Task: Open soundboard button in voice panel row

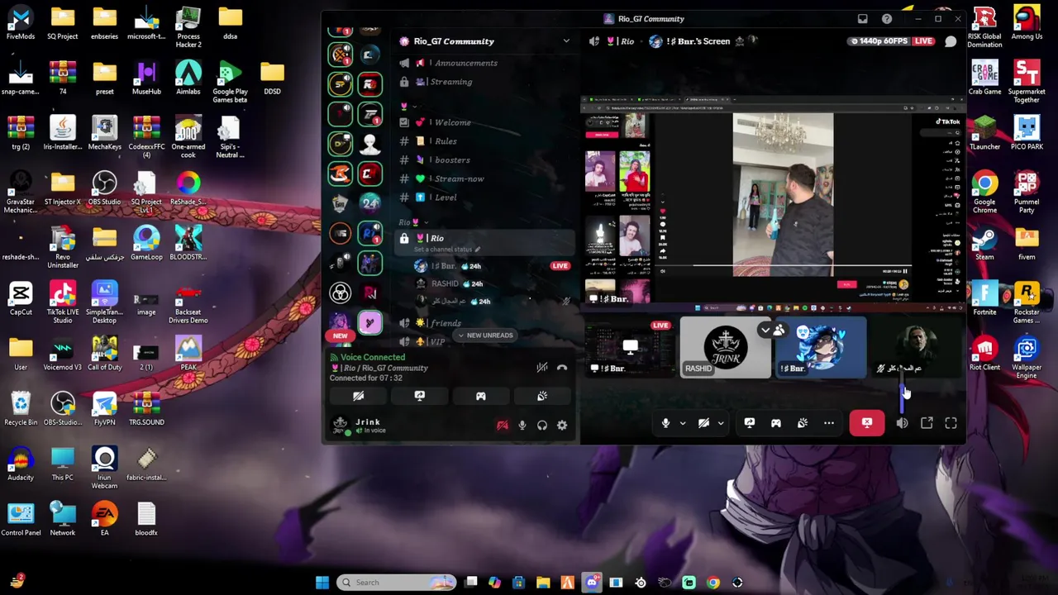Action: [542, 396]
